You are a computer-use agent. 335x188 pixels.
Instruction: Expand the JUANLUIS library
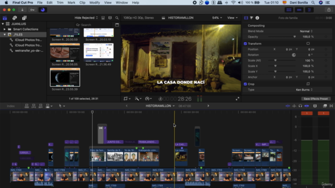(x=3, y=24)
